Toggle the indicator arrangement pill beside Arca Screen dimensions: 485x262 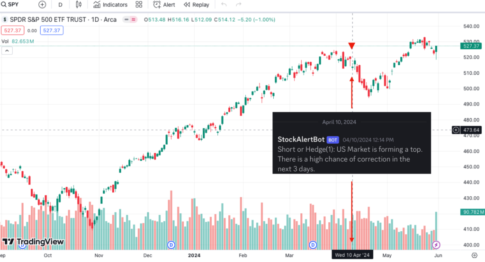pyautogui.click(x=130, y=19)
